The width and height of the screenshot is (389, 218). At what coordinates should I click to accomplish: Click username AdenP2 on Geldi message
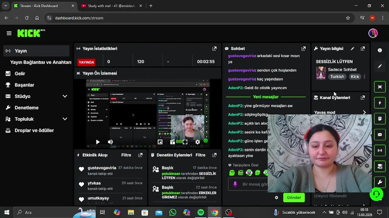(235, 88)
